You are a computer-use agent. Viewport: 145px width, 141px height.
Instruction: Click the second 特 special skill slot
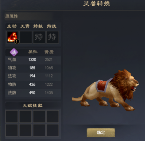[x=52, y=37]
